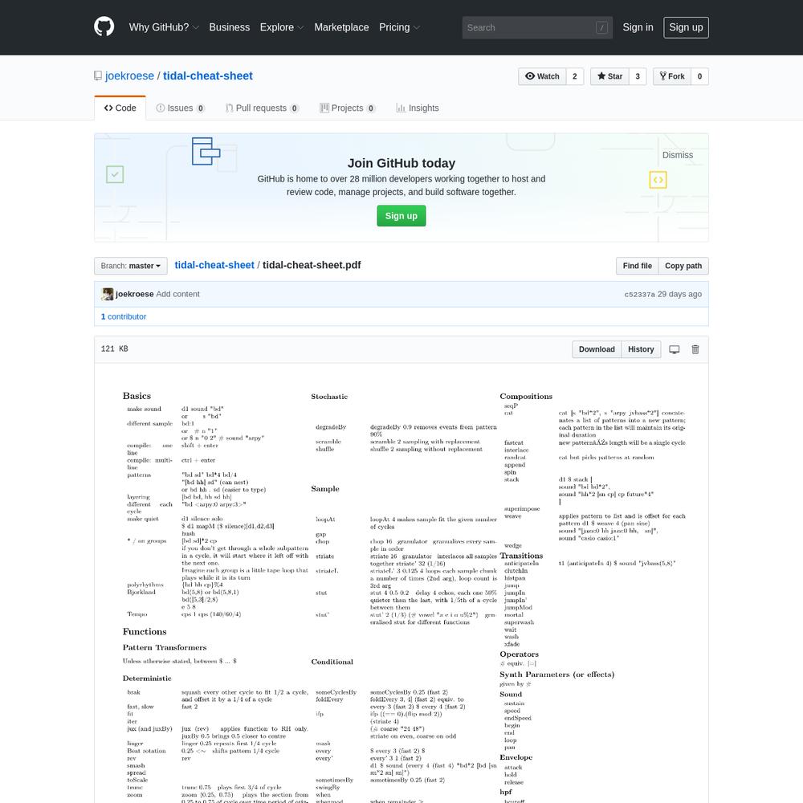Expand the Explore dropdown
Viewport: 803px width, 803px height.
click(282, 27)
